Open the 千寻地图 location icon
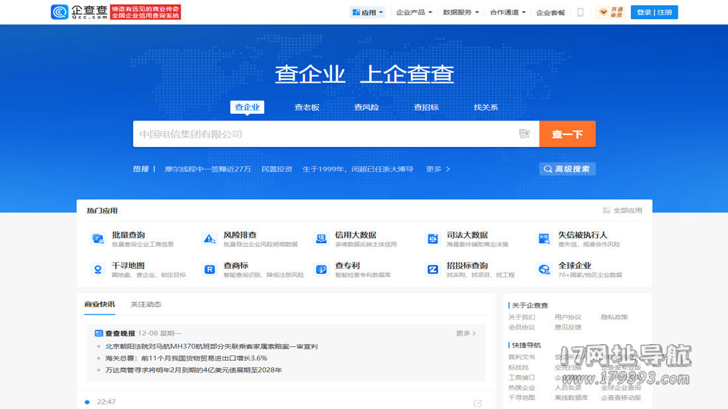The height and width of the screenshot is (409, 728). click(98, 269)
